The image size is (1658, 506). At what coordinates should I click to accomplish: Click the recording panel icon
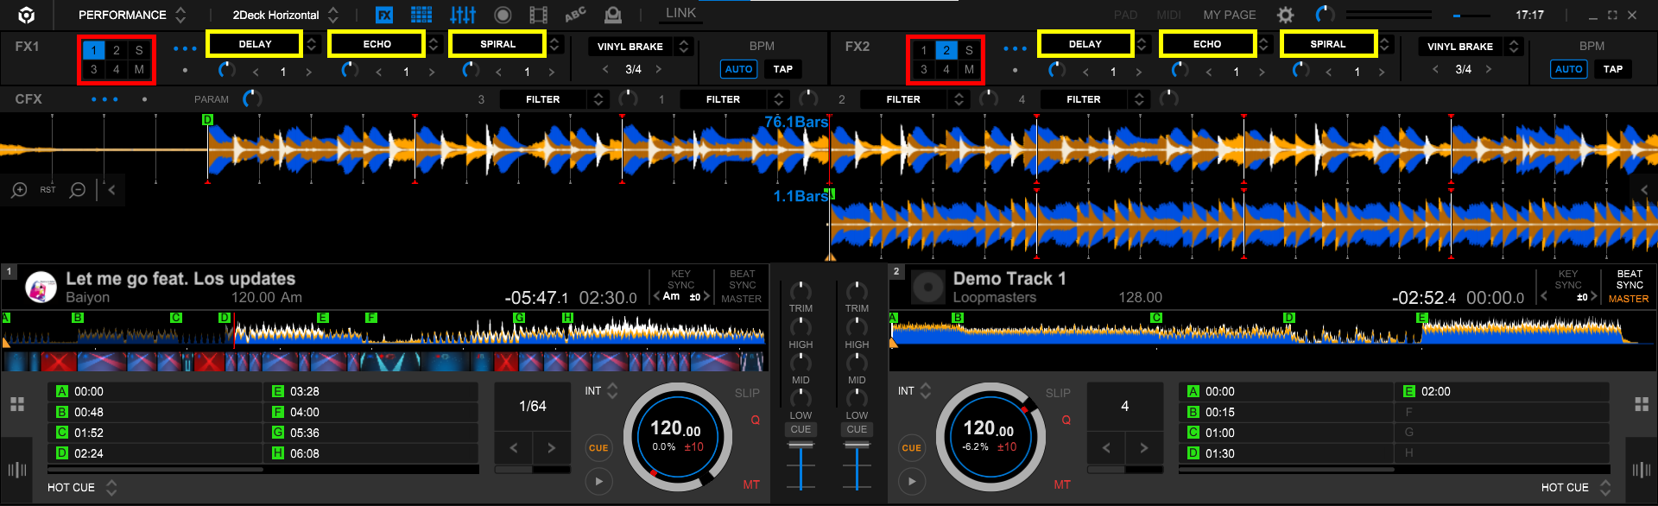pyautogui.click(x=503, y=15)
